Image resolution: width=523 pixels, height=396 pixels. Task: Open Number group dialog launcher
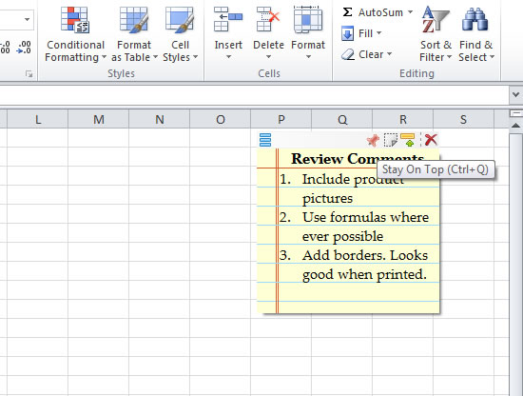[29, 74]
